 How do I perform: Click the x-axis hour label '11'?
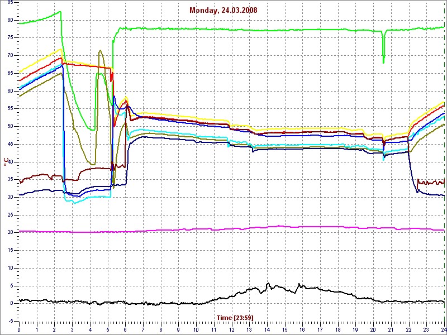214,329
